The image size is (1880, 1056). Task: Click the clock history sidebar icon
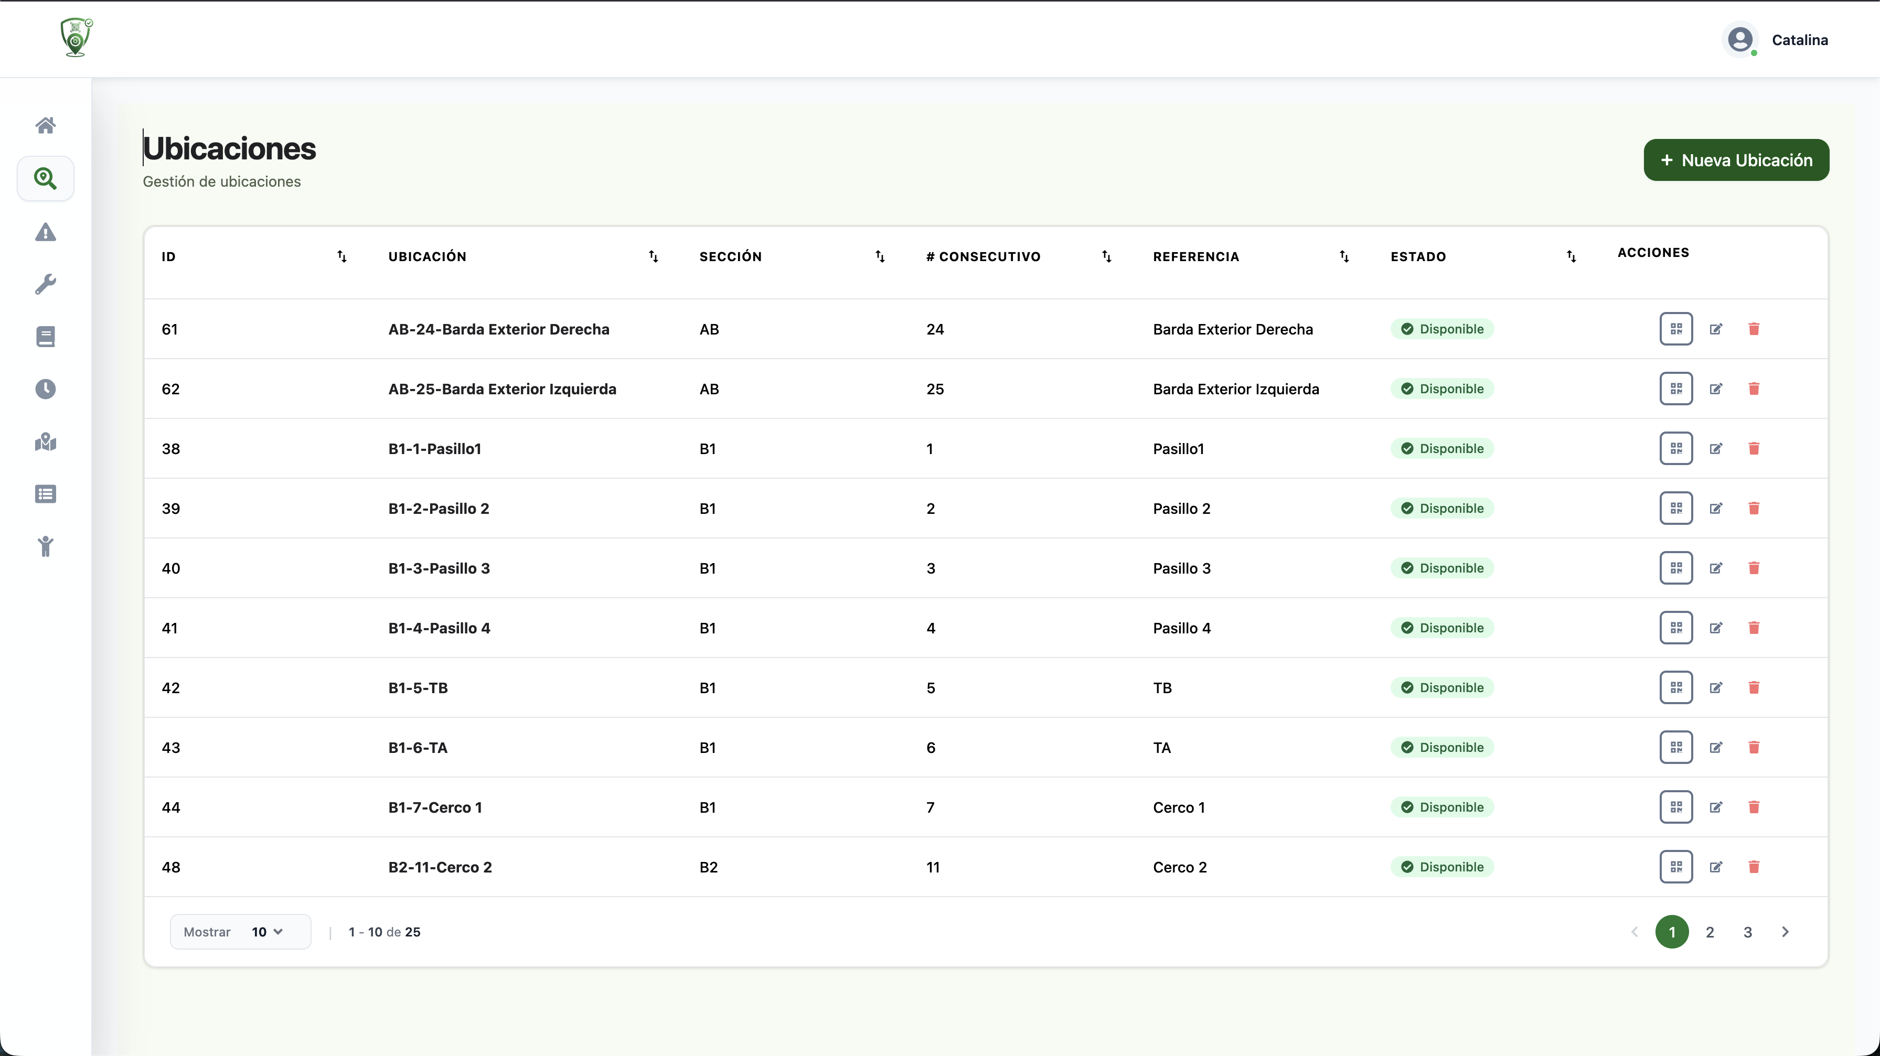(x=45, y=389)
